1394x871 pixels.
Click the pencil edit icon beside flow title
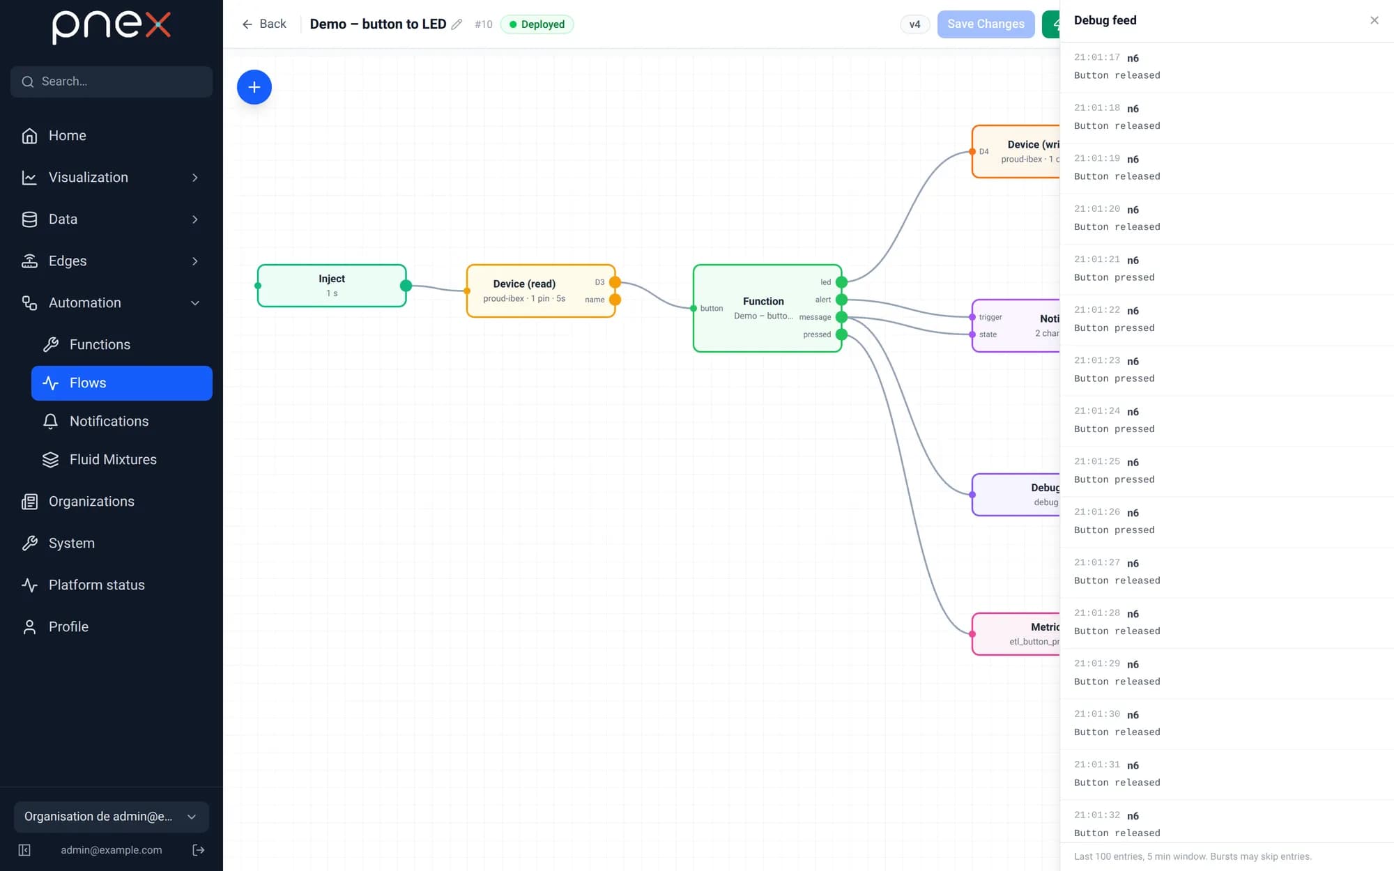tap(457, 24)
